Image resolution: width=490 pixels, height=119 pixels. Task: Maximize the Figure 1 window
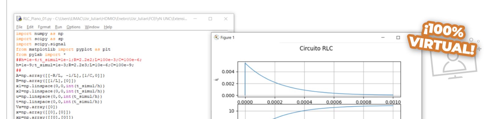(x=398, y=38)
